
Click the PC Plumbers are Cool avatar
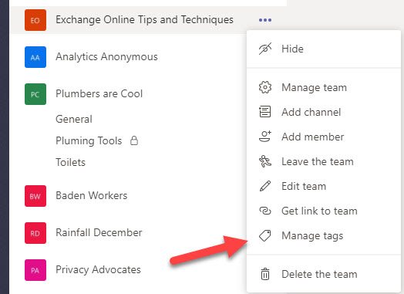pos(35,94)
